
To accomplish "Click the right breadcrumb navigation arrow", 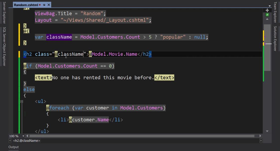I will (x=261, y=141).
